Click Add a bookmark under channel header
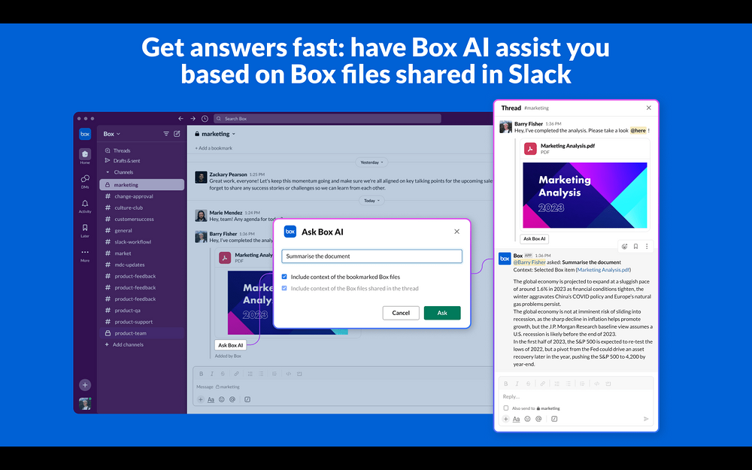 [214, 148]
